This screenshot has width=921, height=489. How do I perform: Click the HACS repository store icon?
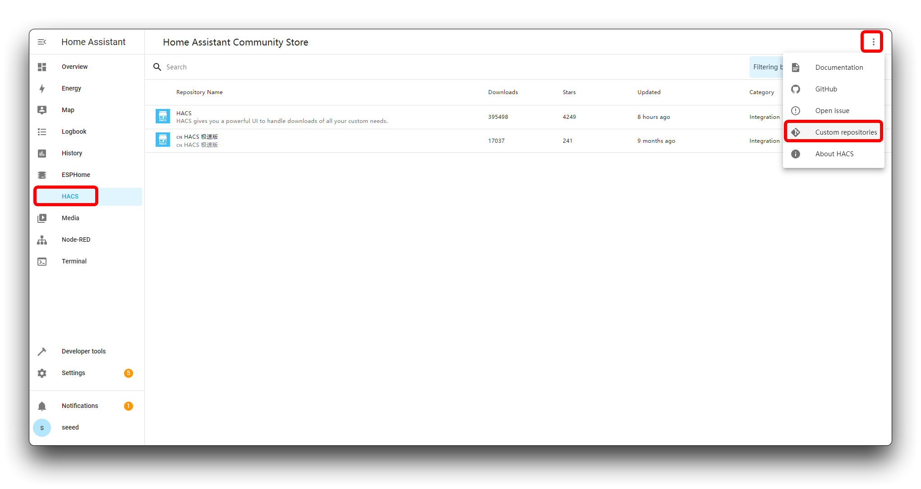coord(163,116)
